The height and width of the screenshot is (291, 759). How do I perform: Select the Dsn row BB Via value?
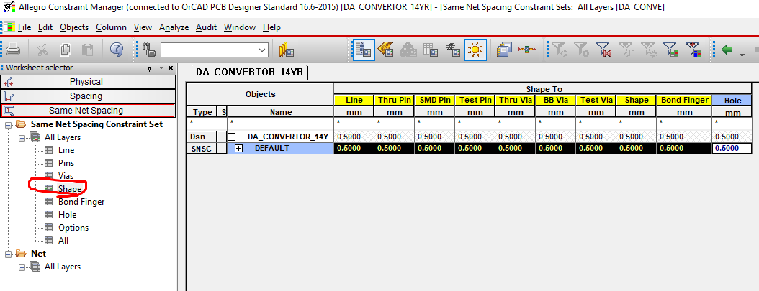[x=555, y=137]
